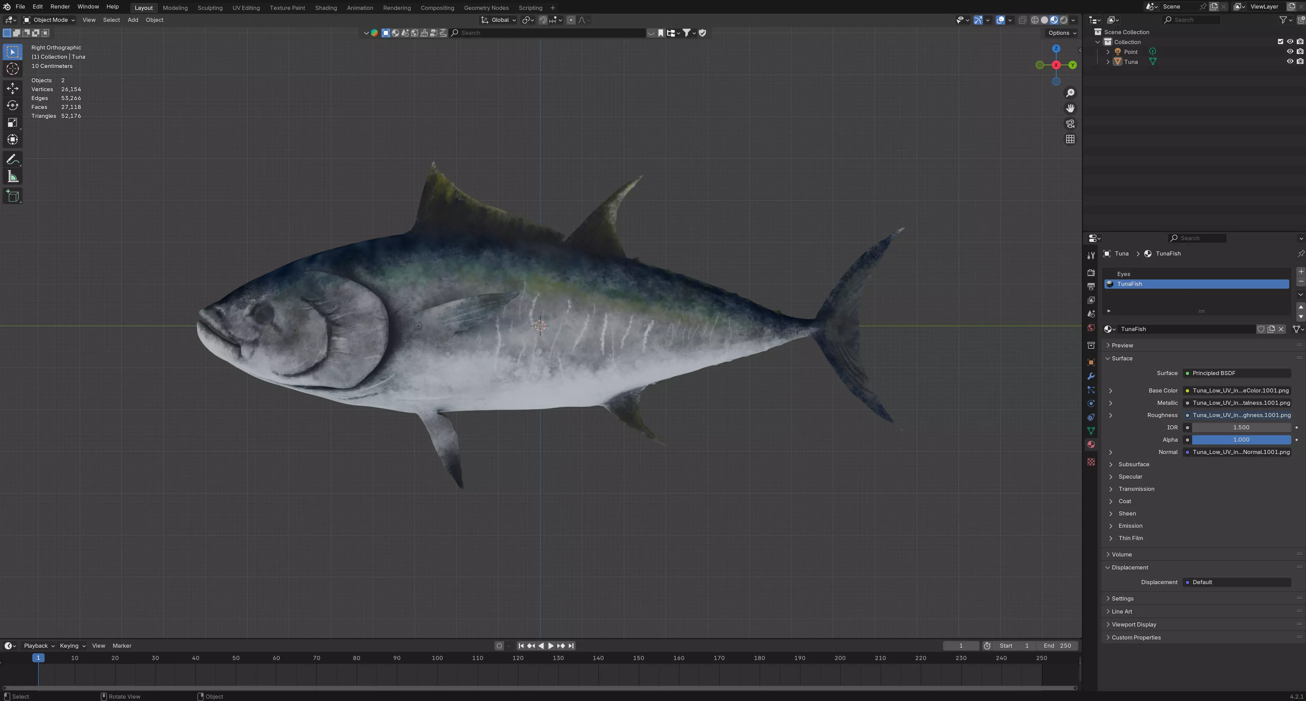Viewport: 1306px width, 701px height.
Task: Toggle proportional editing in header
Action: click(x=571, y=20)
